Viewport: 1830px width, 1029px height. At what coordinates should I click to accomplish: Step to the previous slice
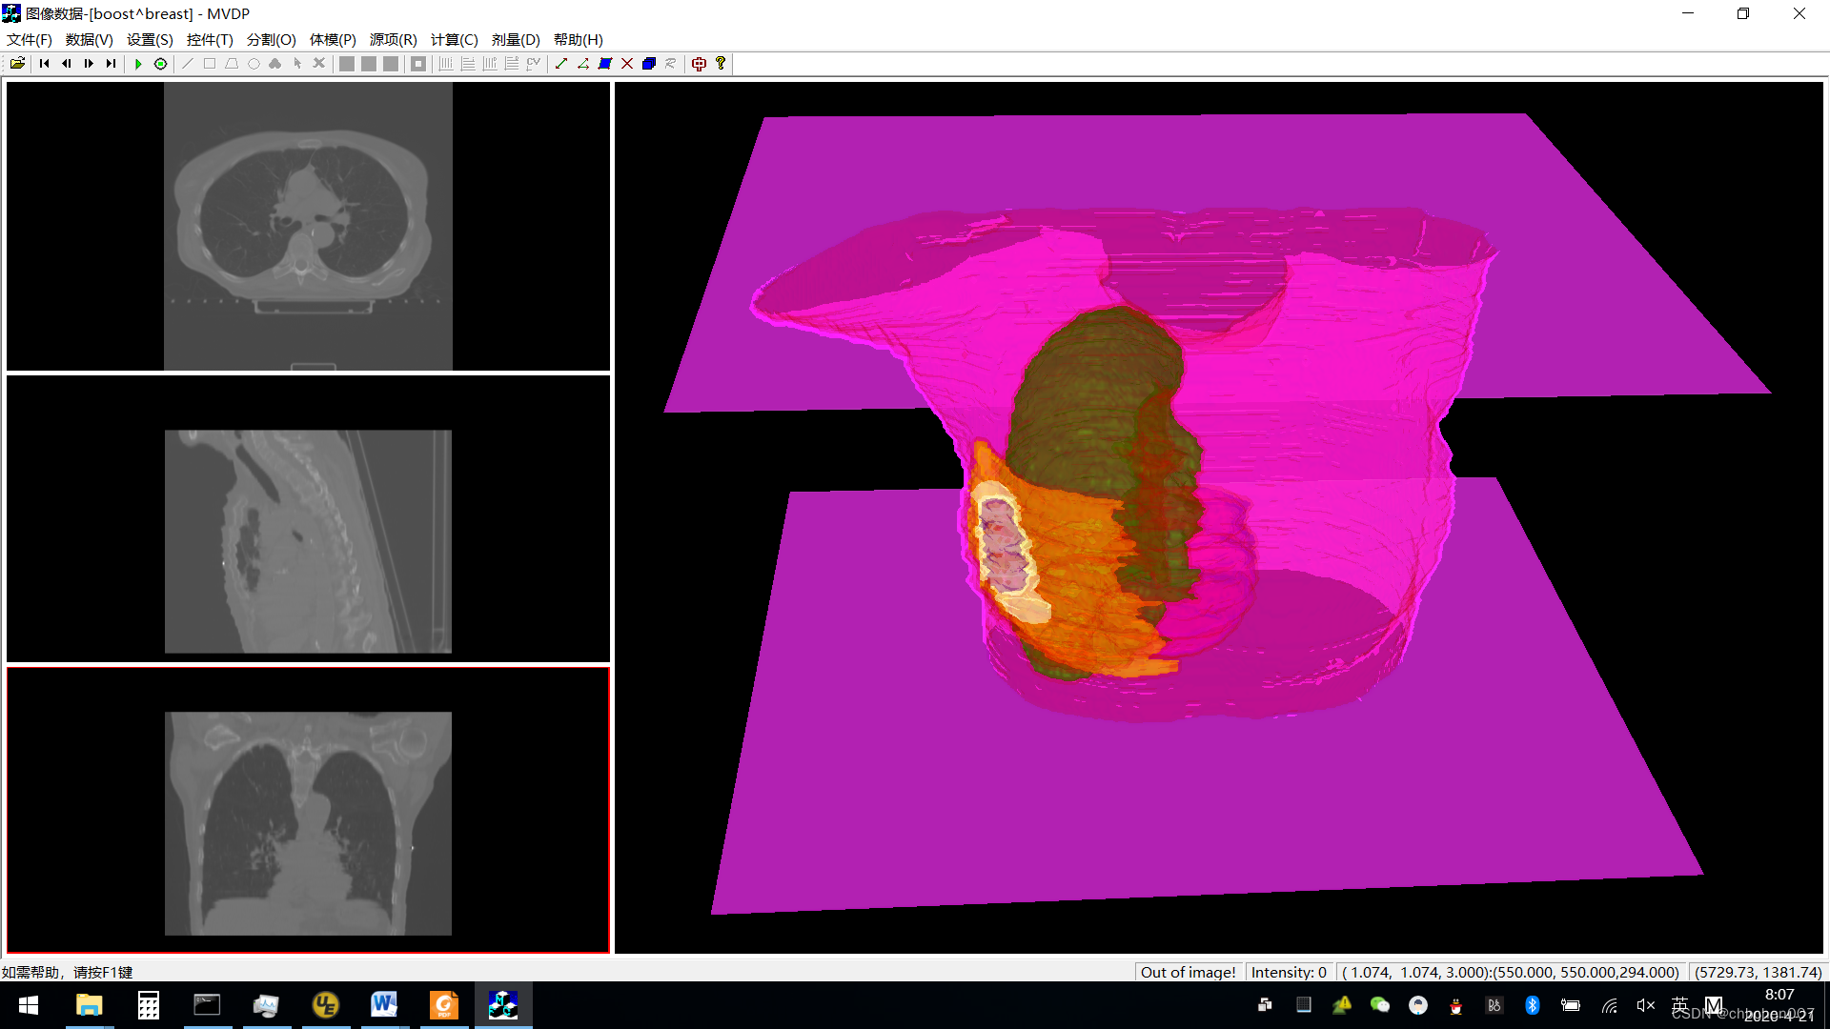click(66, 64)
